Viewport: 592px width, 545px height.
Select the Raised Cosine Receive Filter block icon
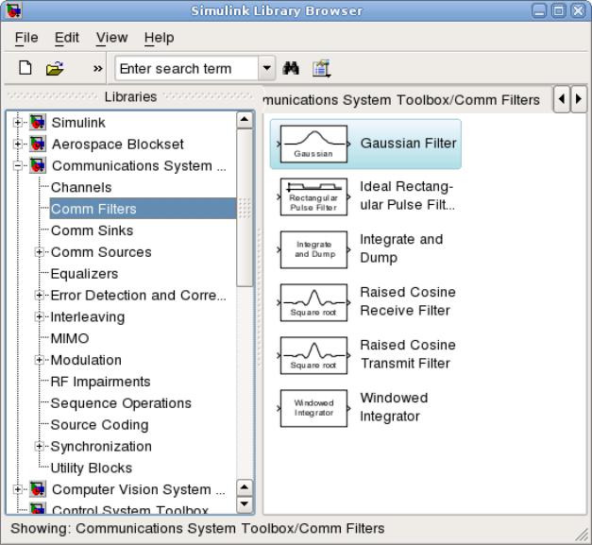pyautogui.click(x=313, y=302)
